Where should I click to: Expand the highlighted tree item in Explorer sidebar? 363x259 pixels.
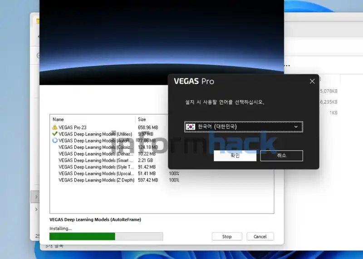click(x=37, y=197)
